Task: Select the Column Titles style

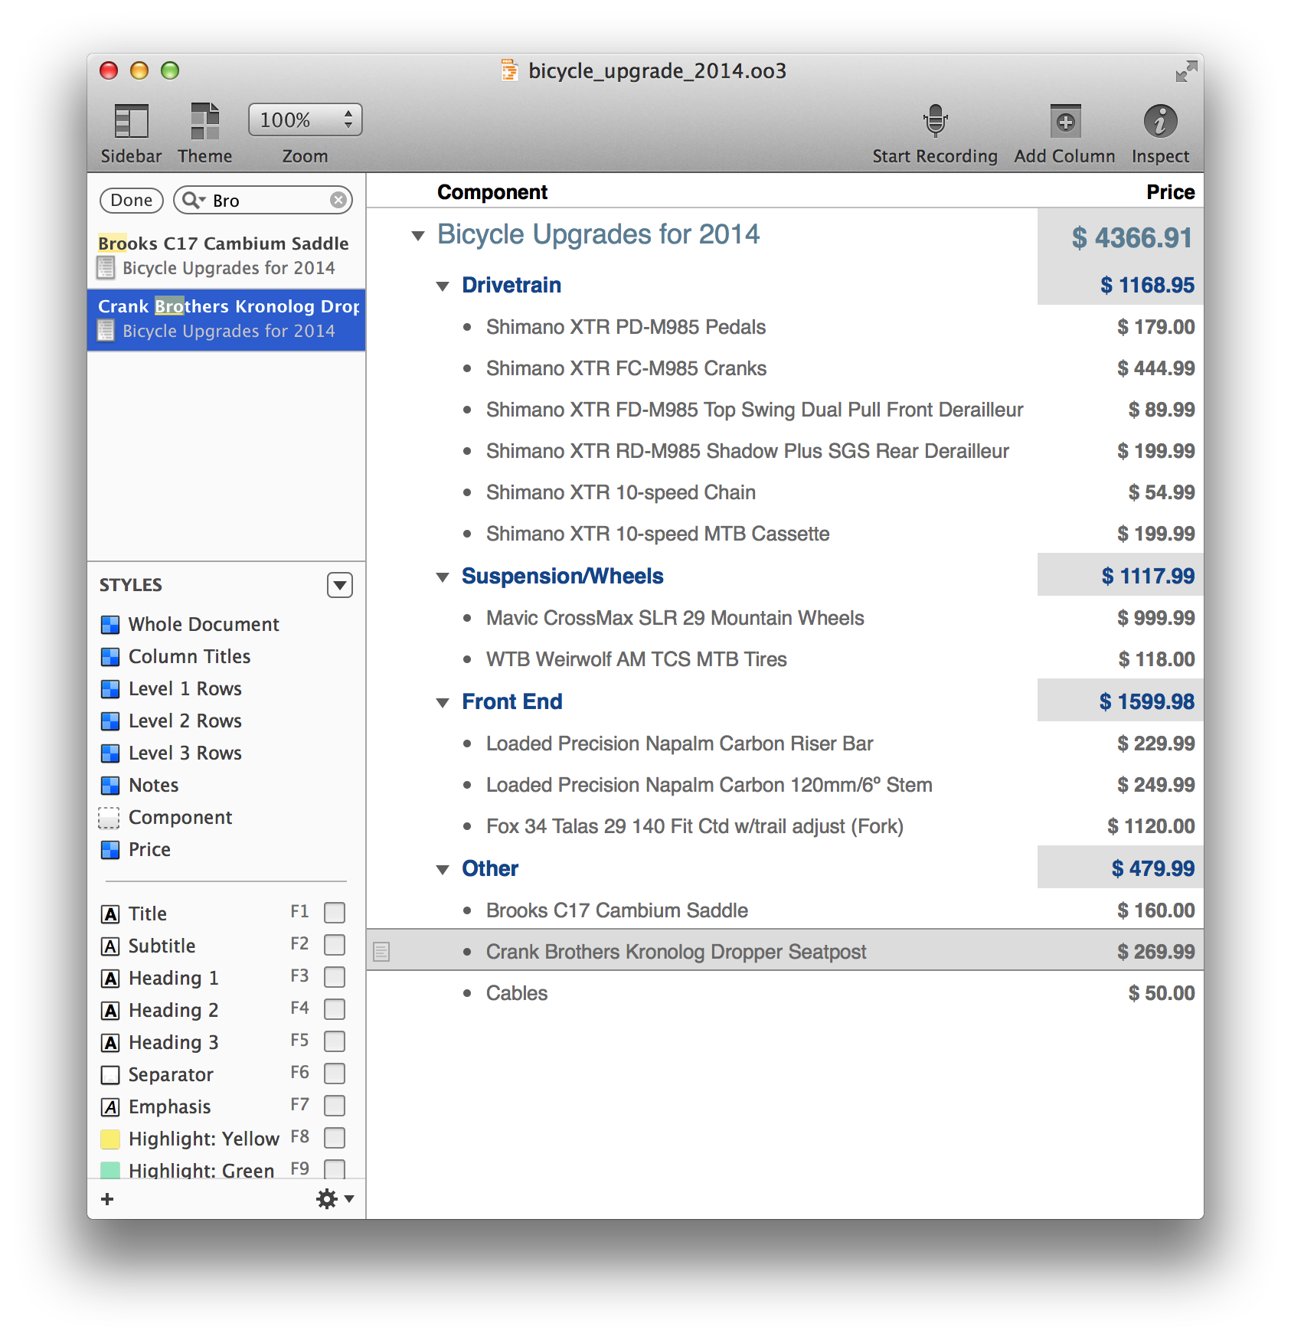Action: (189, 657)
